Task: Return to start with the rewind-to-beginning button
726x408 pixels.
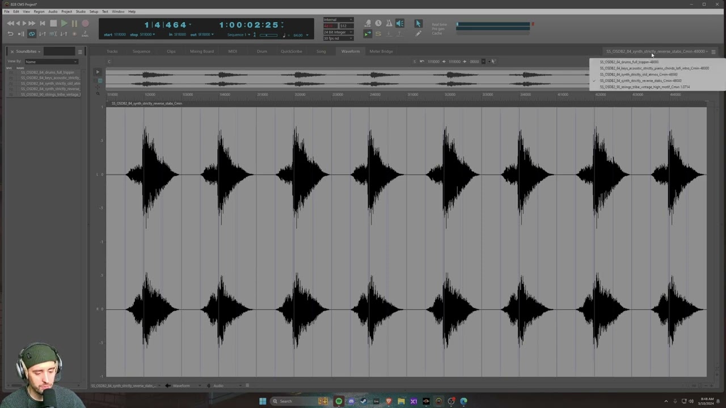Action: (43, 23)
